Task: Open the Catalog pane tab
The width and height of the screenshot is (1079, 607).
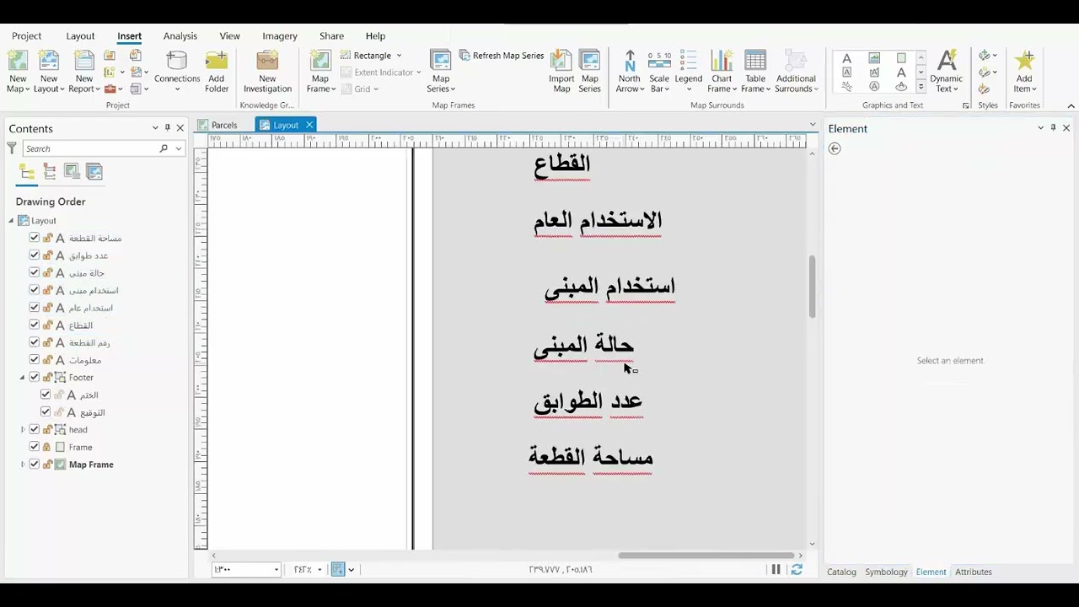Action: point(841,572)
